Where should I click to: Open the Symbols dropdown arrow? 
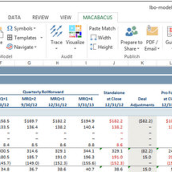coord(34,29)
